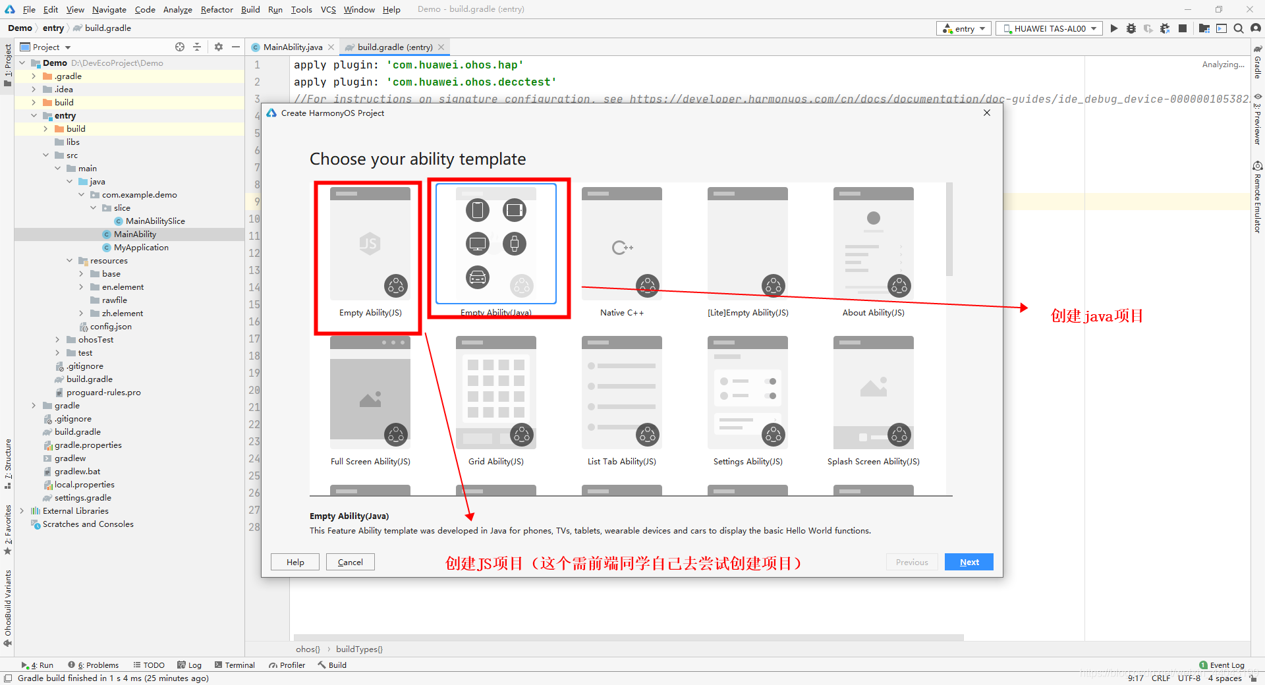The width and height of the screenshot is (1265, 685).
Task: Select [Lite]Empty Ability(JS) template
Action: point(748,252)
